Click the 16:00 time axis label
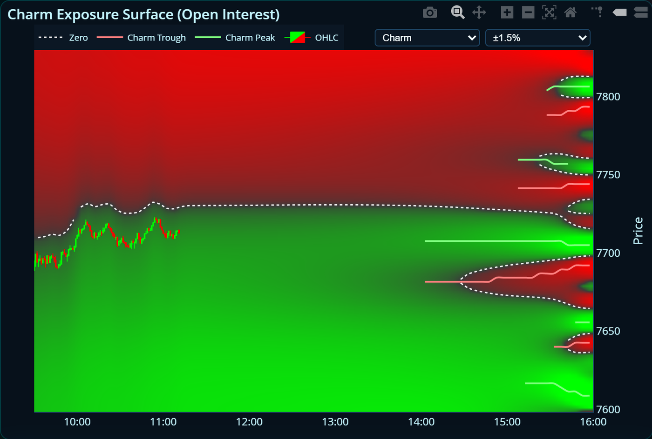The height and width of the screenshot is (439, 652). pyautogui.click(x=593, y=422)
